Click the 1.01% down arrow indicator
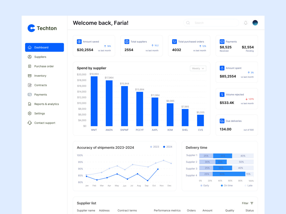This screenshot has height=214, width=286. [247, 99]
